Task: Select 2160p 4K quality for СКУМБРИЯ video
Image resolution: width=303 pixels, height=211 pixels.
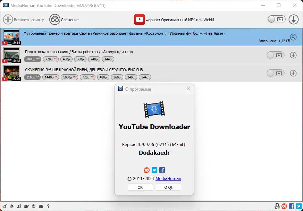Action: [32, 77]
